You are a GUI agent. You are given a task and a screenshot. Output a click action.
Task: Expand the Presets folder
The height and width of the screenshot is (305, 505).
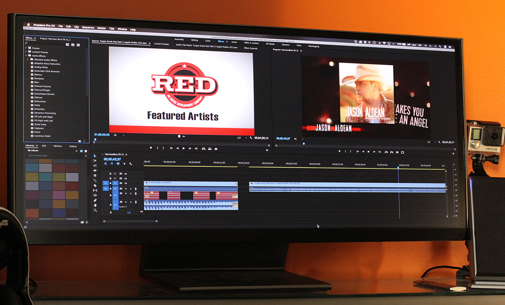[x=26, y=48]
